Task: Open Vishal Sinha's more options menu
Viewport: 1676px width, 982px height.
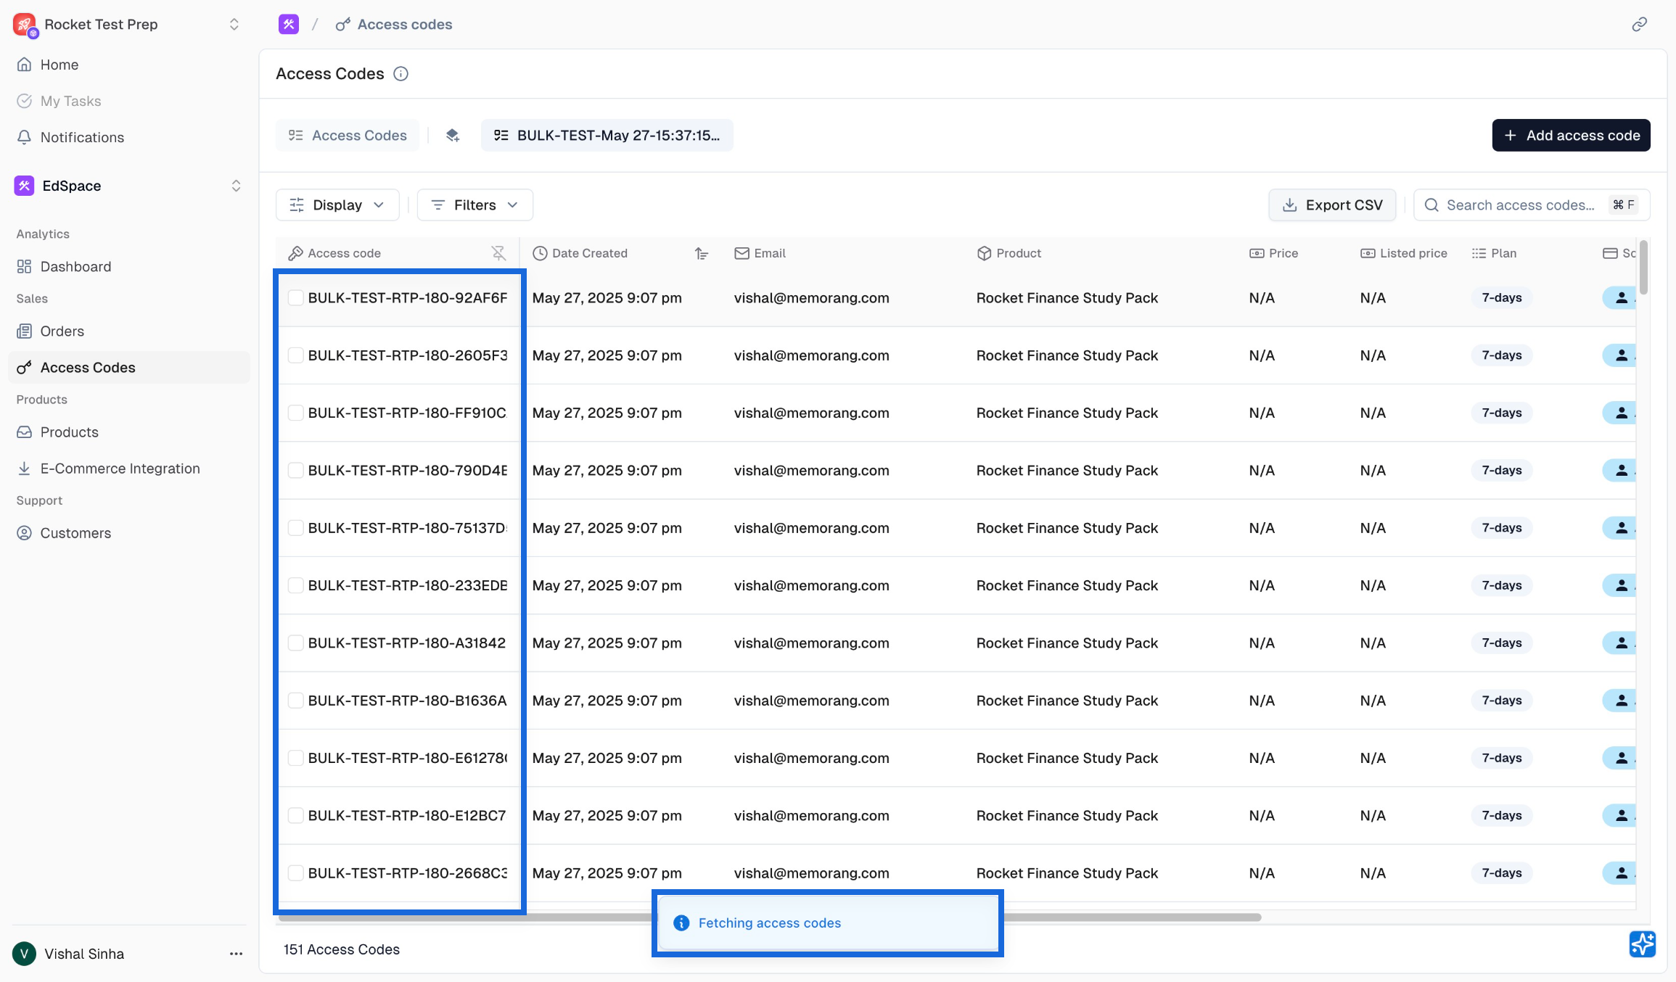Action: (236, 954)
